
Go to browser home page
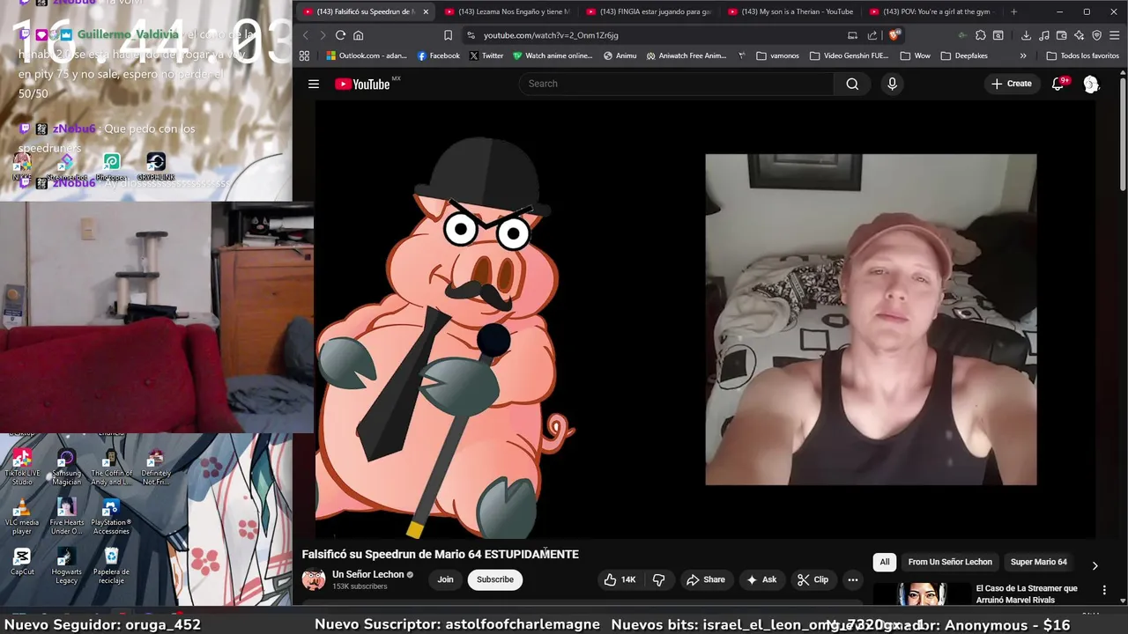(x=358, y=35)
